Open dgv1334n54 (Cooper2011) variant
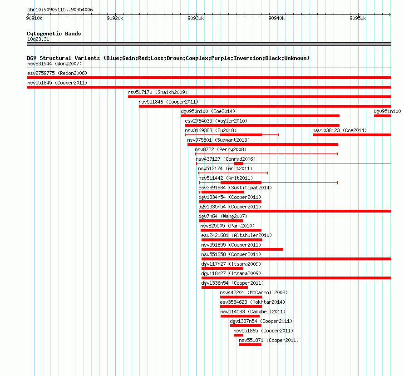 [230, 197]
